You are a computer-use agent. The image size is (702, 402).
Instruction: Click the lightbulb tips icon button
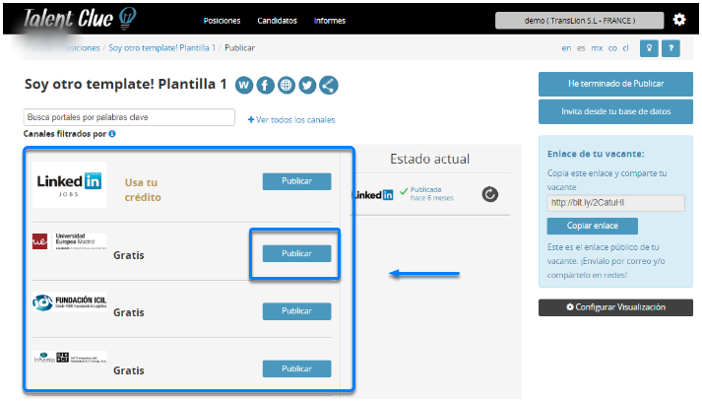tap(649, 48)
